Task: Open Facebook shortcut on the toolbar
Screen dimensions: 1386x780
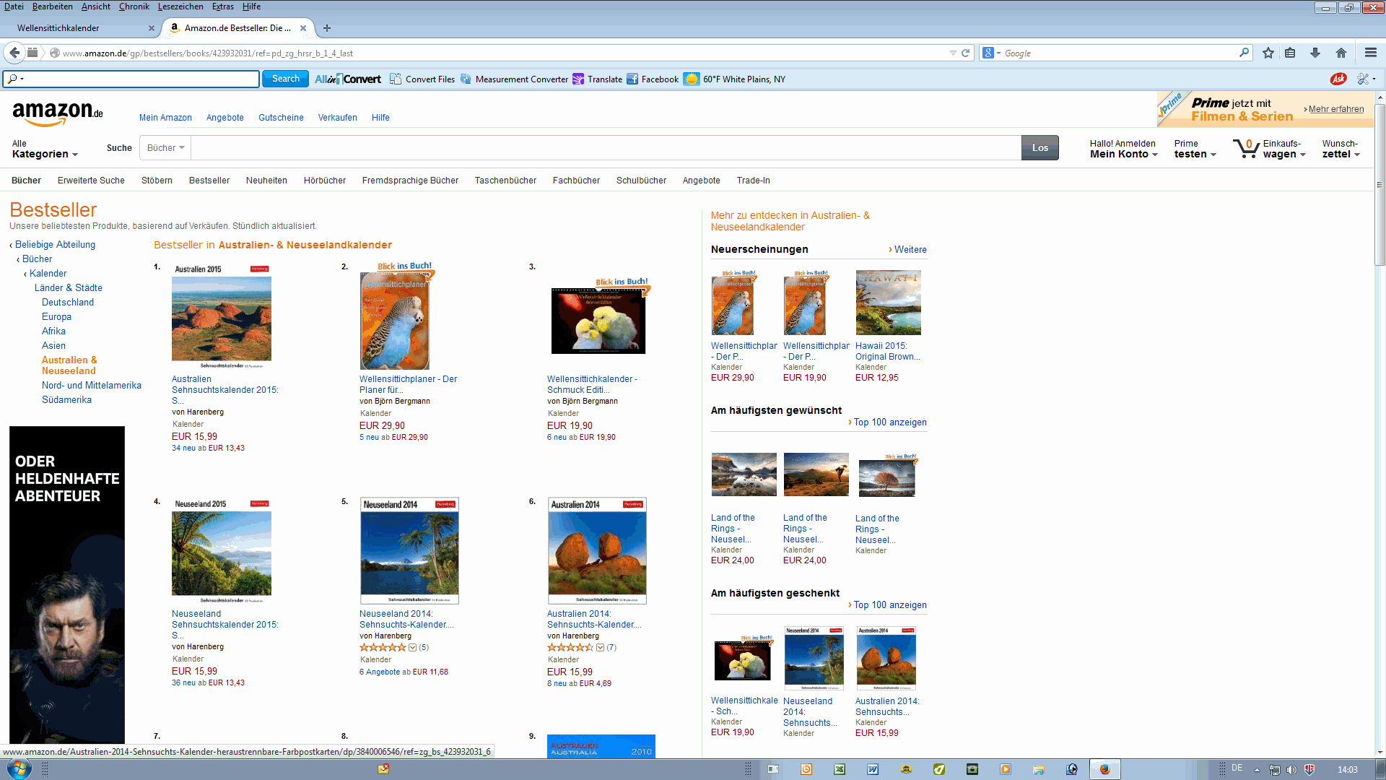Action: (653, 79)
